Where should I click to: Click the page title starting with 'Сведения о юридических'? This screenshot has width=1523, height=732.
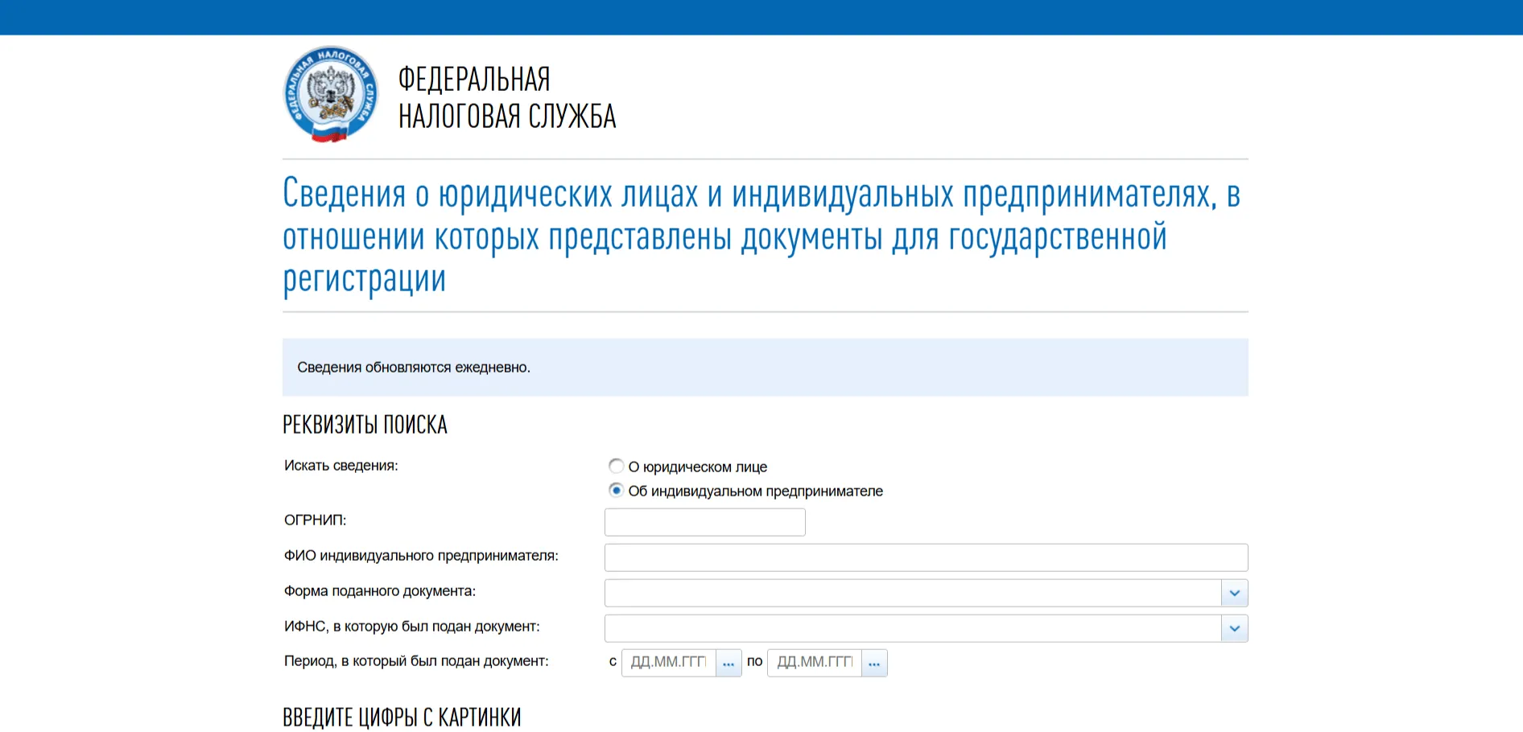pos(761,236)
